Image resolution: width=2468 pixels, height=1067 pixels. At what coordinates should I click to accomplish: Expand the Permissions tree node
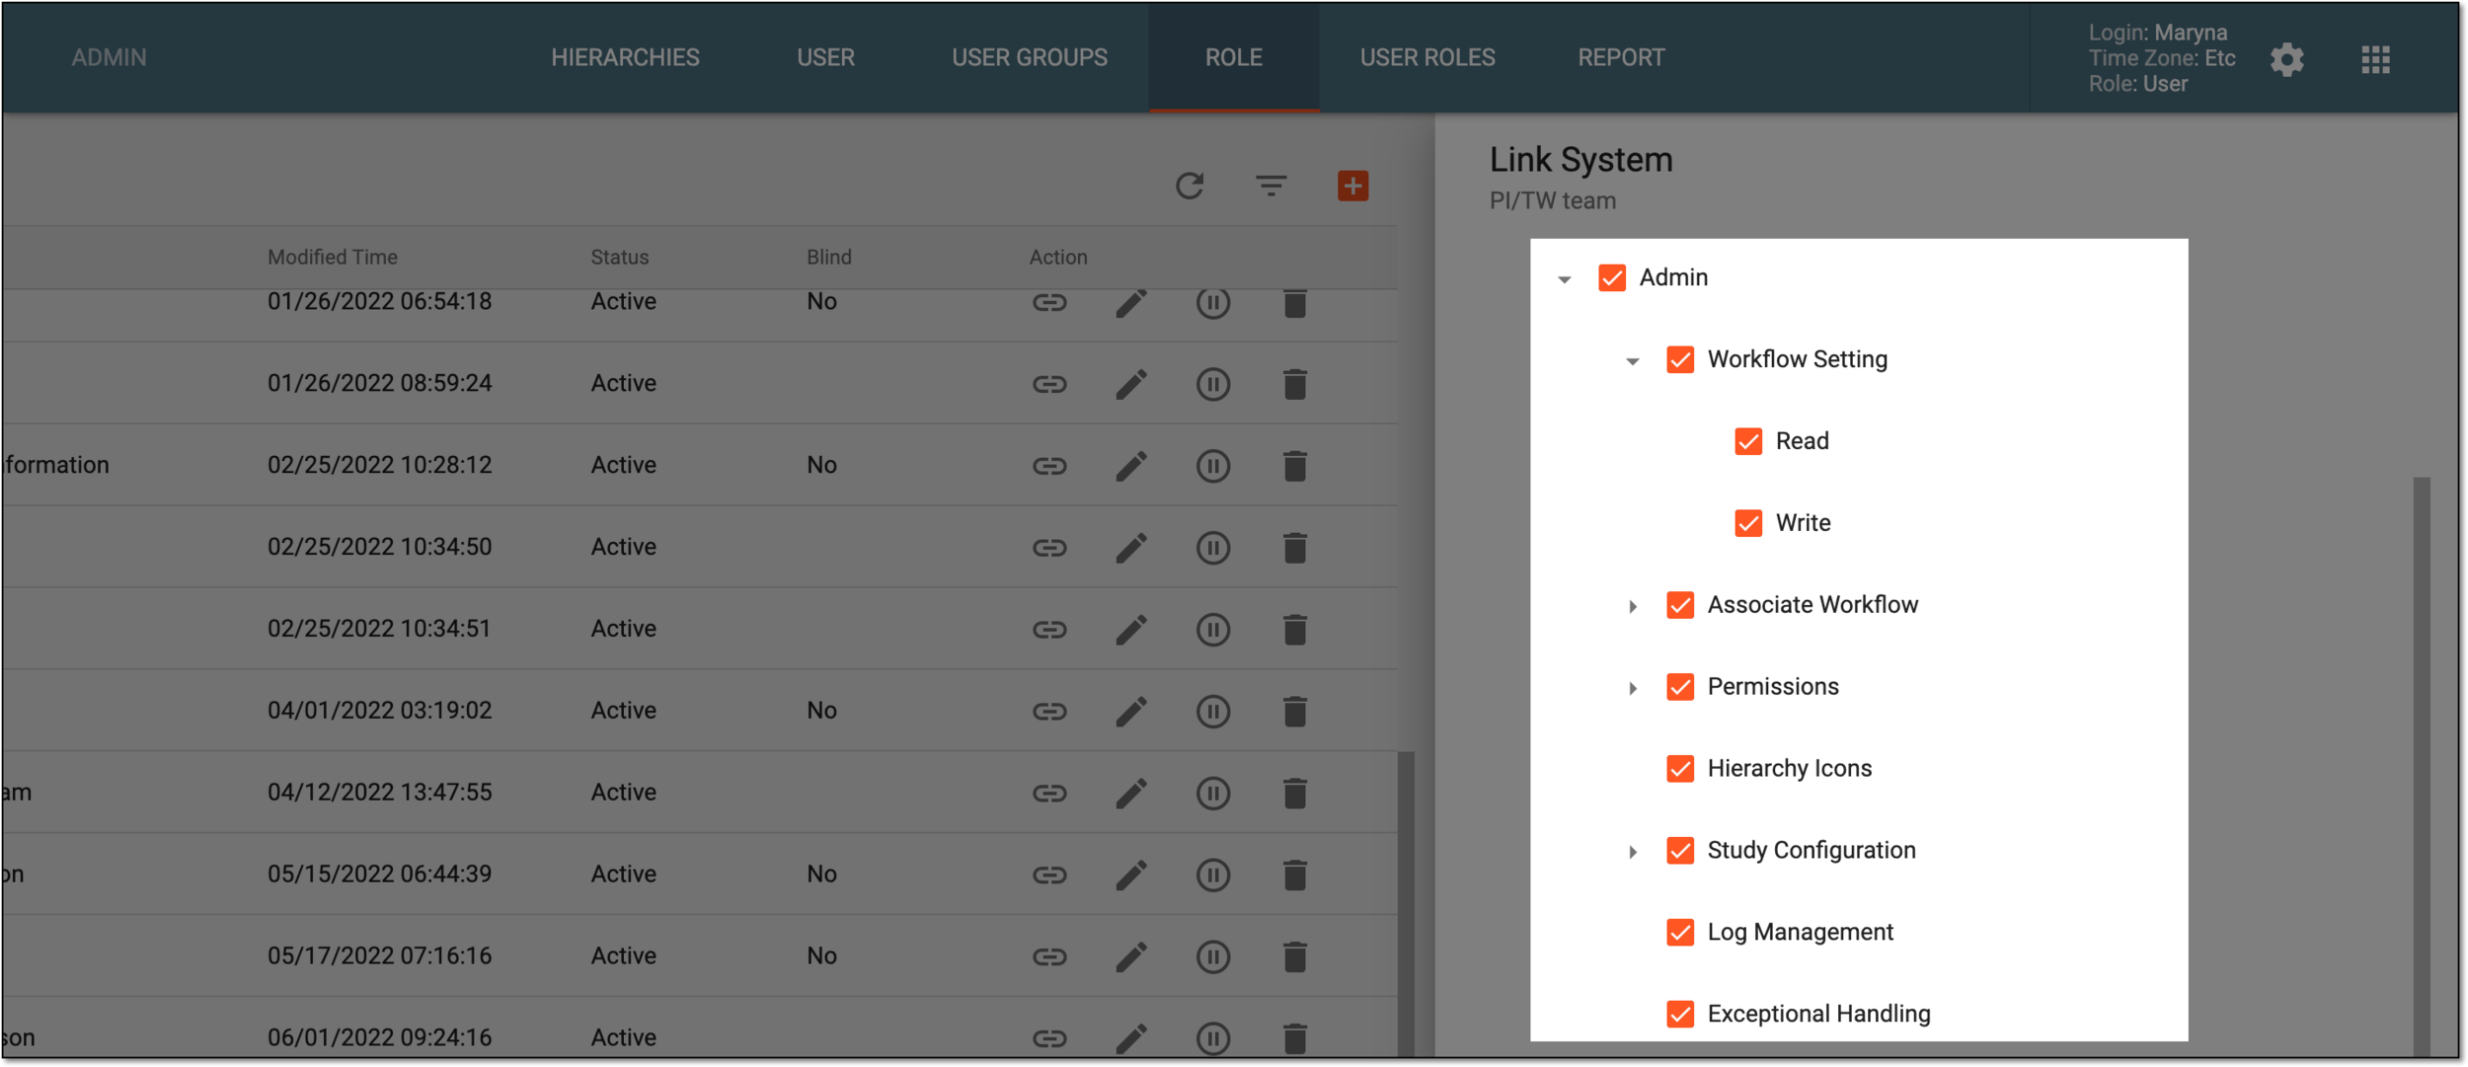coord(1632,689)
